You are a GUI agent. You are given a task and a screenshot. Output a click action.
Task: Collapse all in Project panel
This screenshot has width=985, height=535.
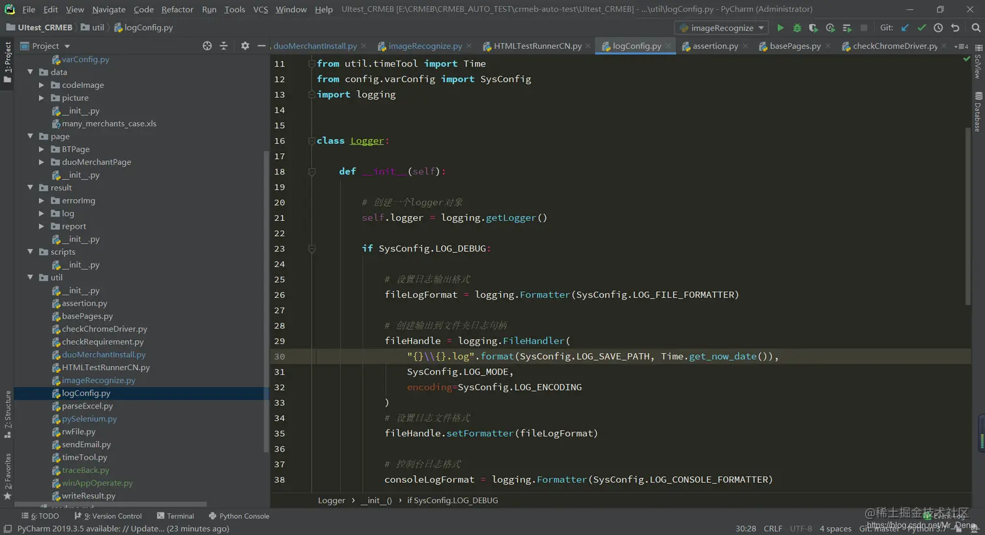223,46
